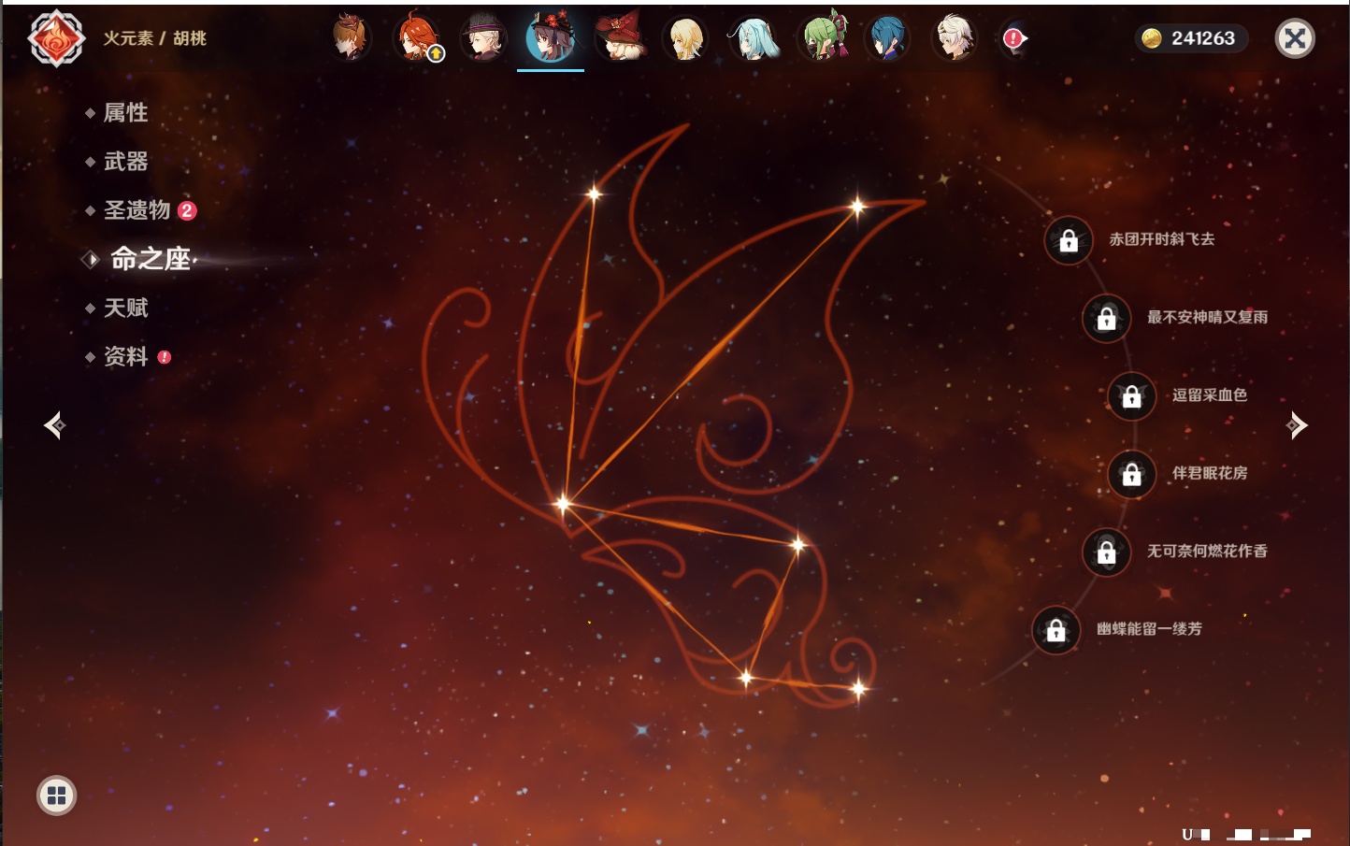Select locked constellation 最不安神晴又复雨
Screen dimensions: 1350x846
coord(1107,319)
